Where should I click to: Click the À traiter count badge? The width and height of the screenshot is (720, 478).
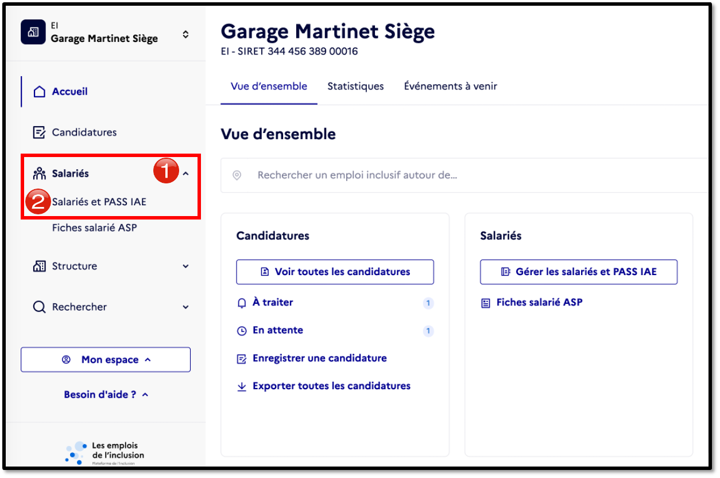428,303
